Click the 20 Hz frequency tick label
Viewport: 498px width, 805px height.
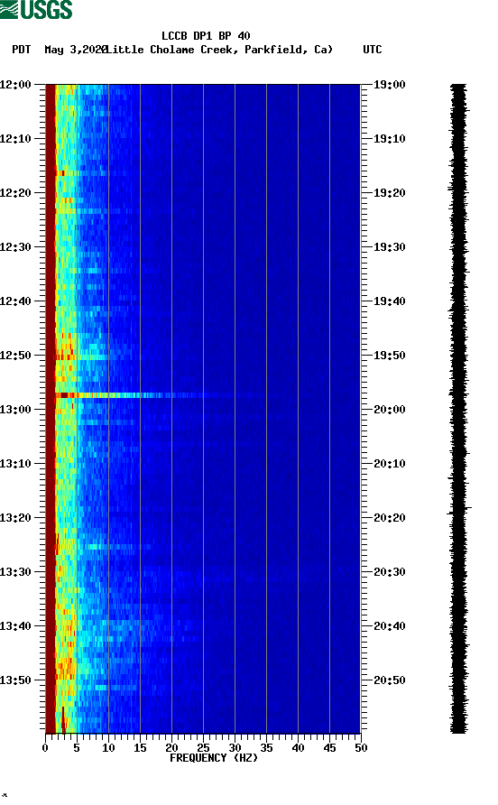click(171, 748)
